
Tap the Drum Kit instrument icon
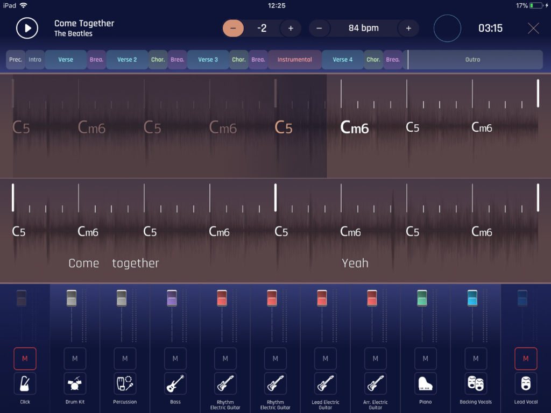coord(75,383)
